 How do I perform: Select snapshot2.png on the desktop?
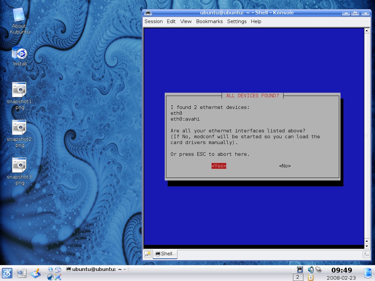[20, 134]
